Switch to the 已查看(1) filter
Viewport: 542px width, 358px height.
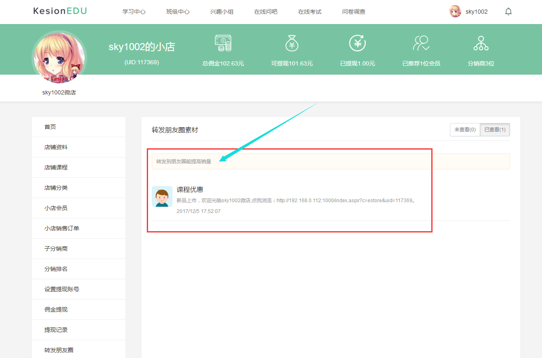pyautogui.click(x=495, y=129)
